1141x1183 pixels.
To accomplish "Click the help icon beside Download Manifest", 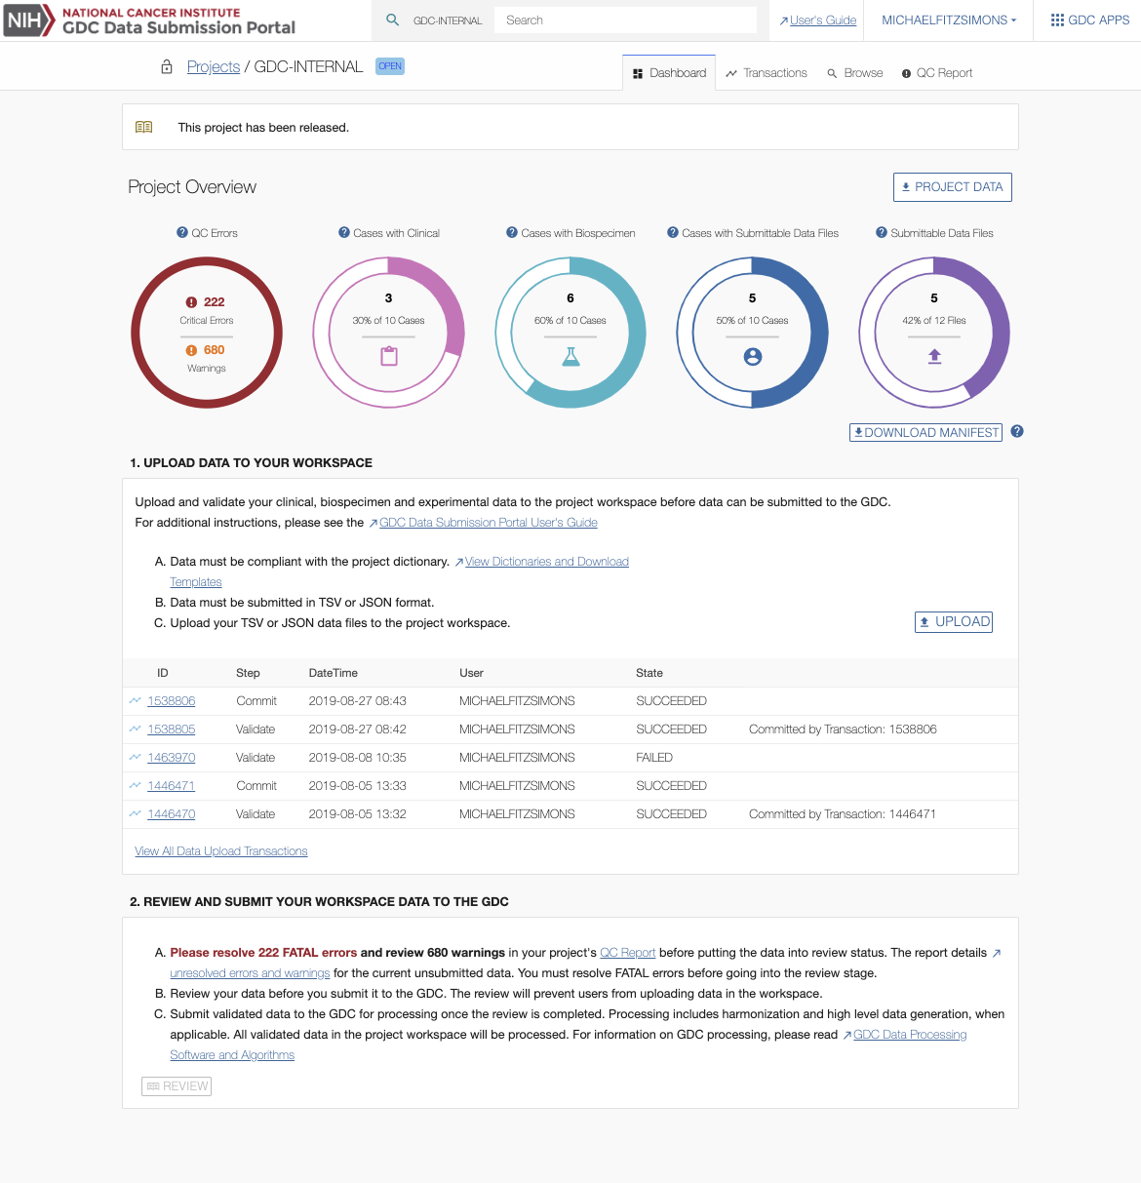I will pyautogui.click(x=1017, y=432).
